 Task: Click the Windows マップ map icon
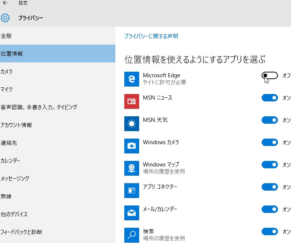(132, 168)
